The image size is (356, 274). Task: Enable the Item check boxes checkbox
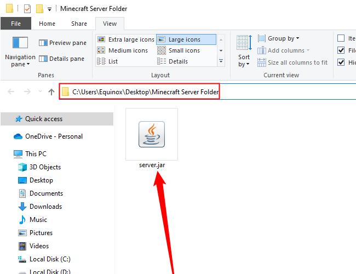(341, 38)
